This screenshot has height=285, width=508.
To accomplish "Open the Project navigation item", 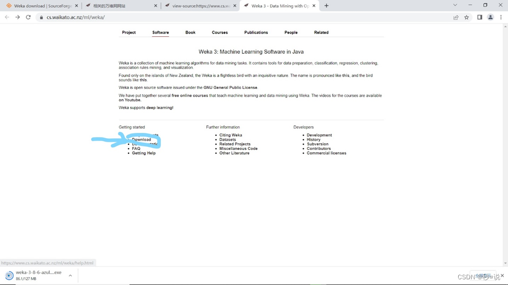I will [129, 32].
